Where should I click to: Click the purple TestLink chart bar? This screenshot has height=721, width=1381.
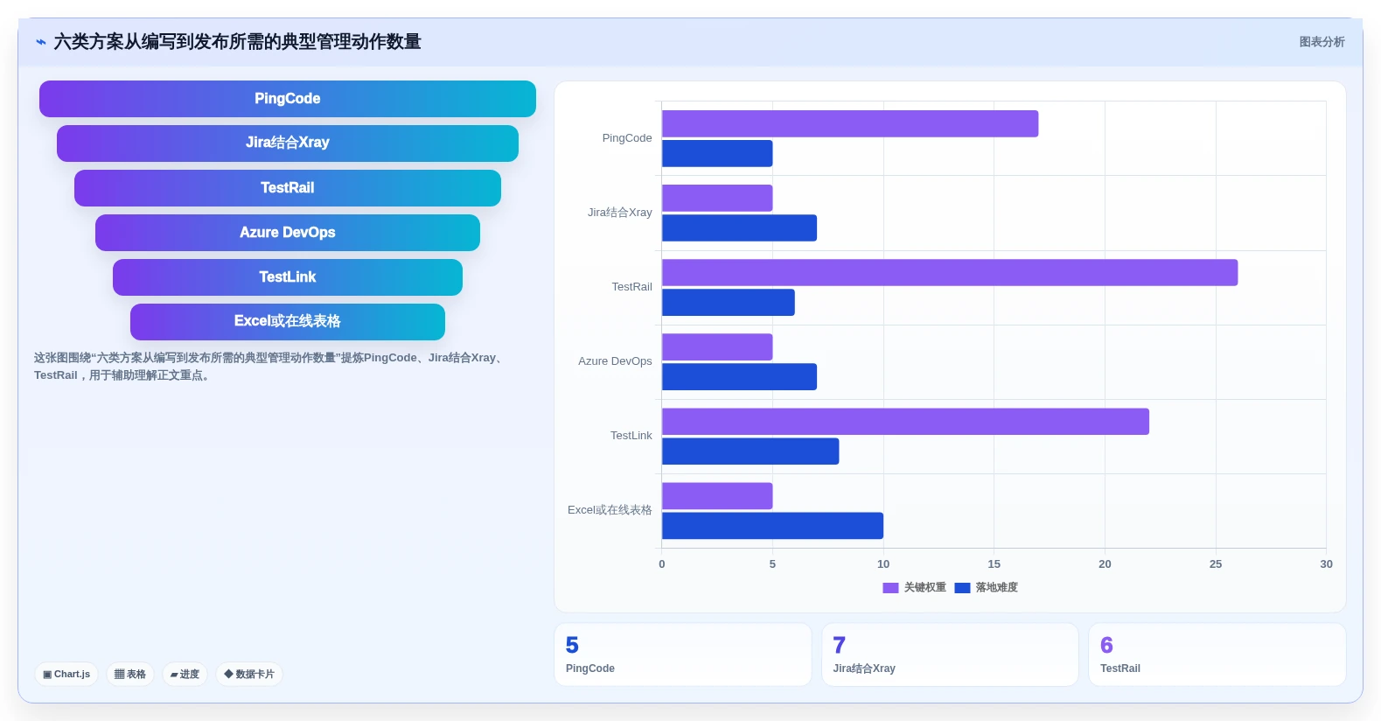[x=905, y=421]
